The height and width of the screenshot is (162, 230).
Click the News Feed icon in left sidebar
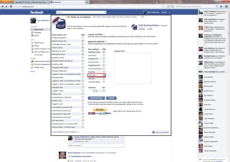click(x=32, y=30)
